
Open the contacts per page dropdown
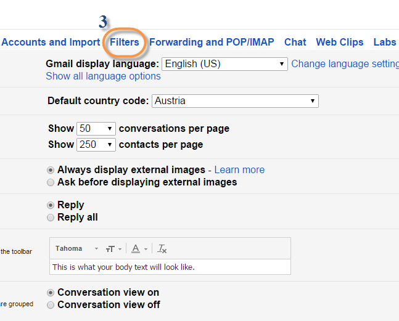pos(96,145)
